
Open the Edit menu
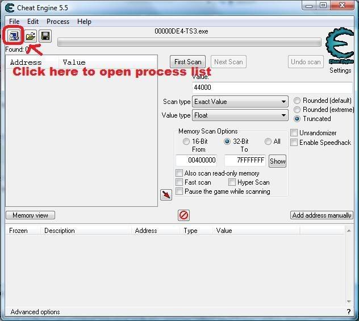pos(33,22)
